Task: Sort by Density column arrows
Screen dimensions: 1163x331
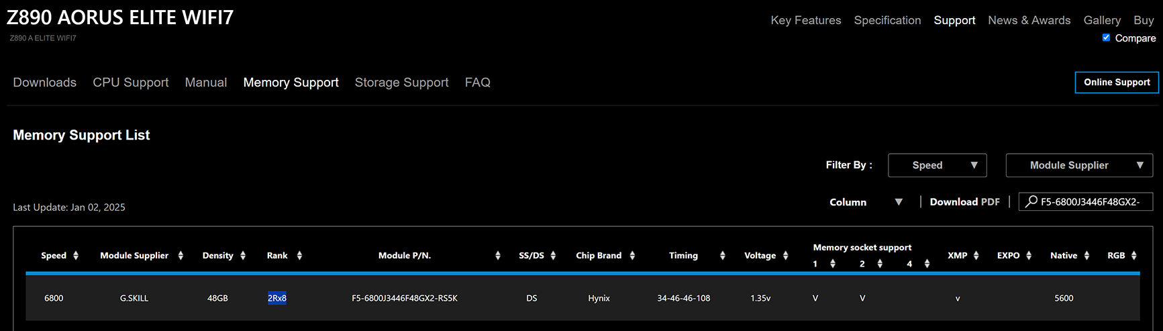Action: (x=243, y=256)
